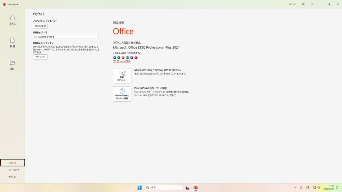
Task: Select 開く in the sidebar
Action: pyautogui.click(x=12, y=65)
